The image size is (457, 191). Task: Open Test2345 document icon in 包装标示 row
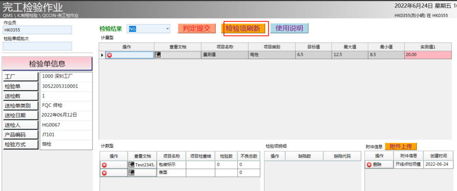tap(131, 165)
